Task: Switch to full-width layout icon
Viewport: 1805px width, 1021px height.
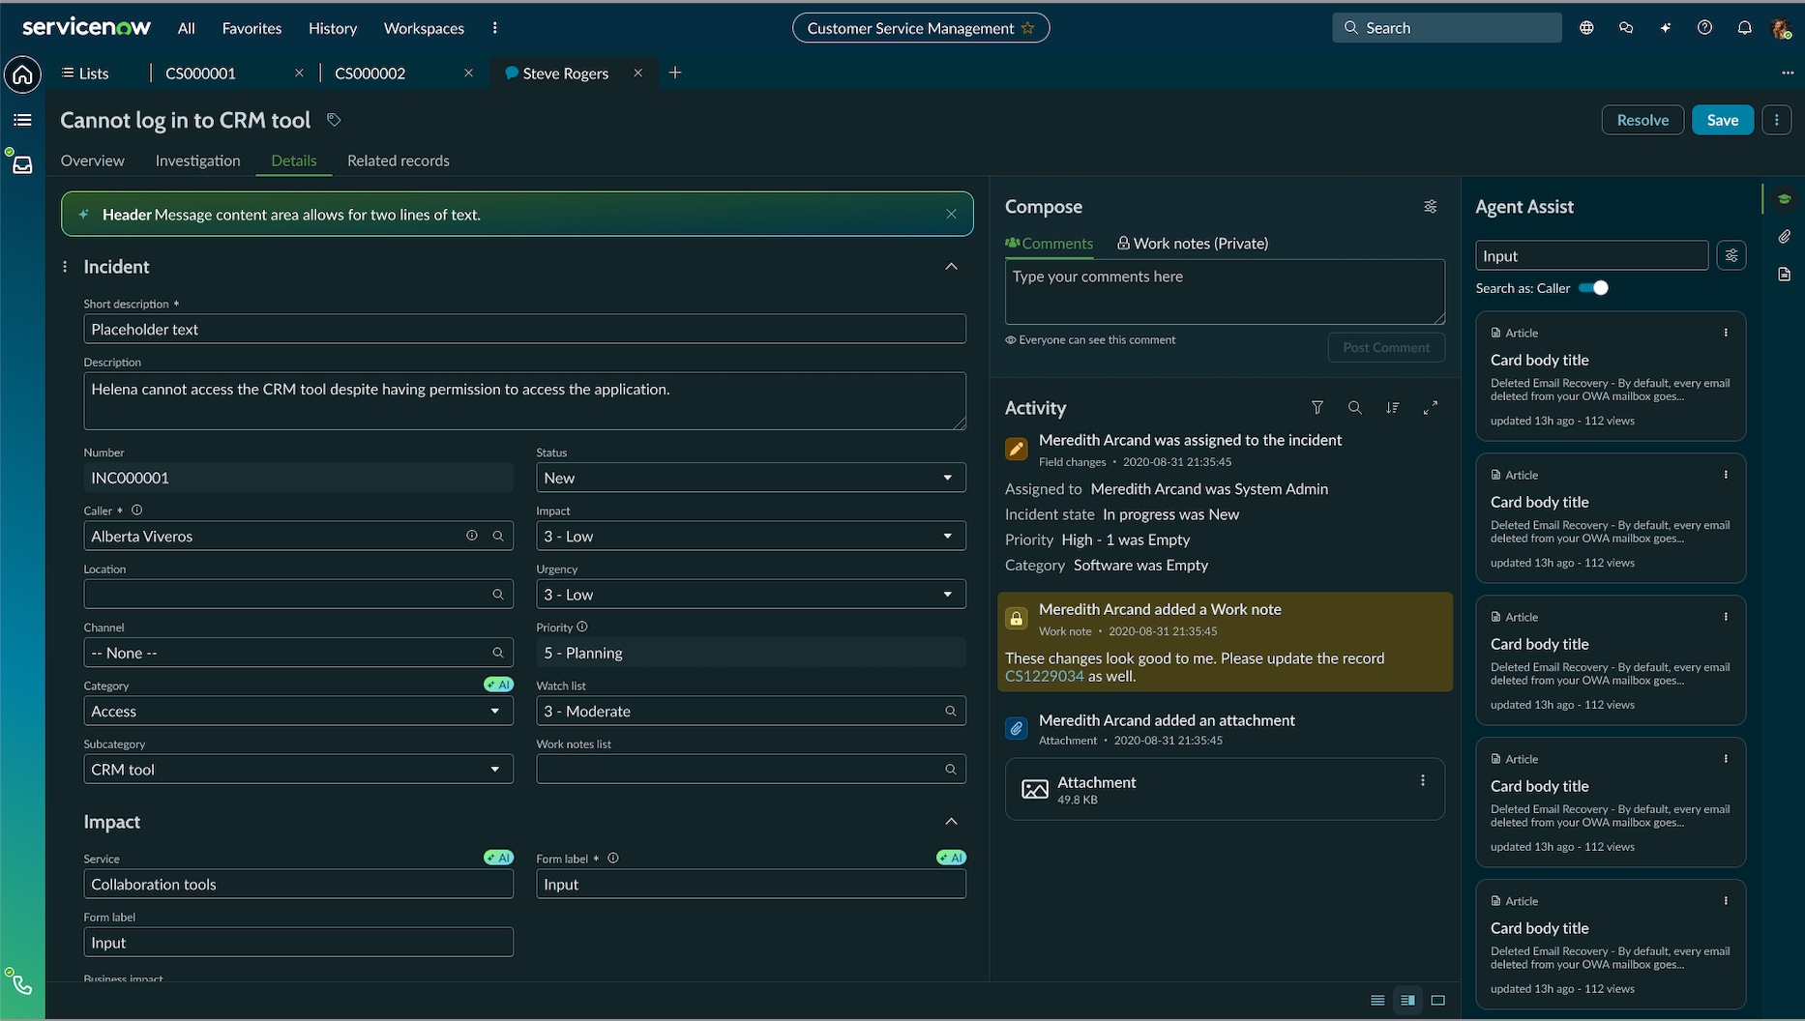Action: [1437, 1001]
